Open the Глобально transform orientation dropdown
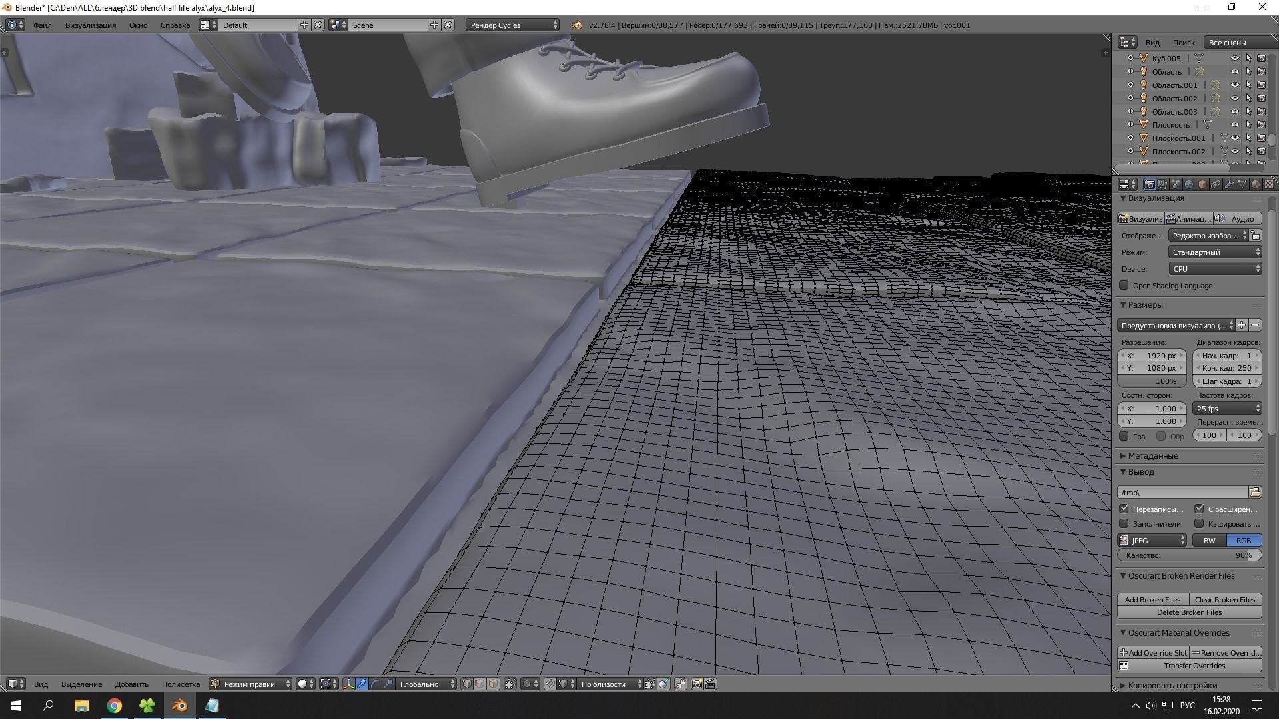 (419, 684)
